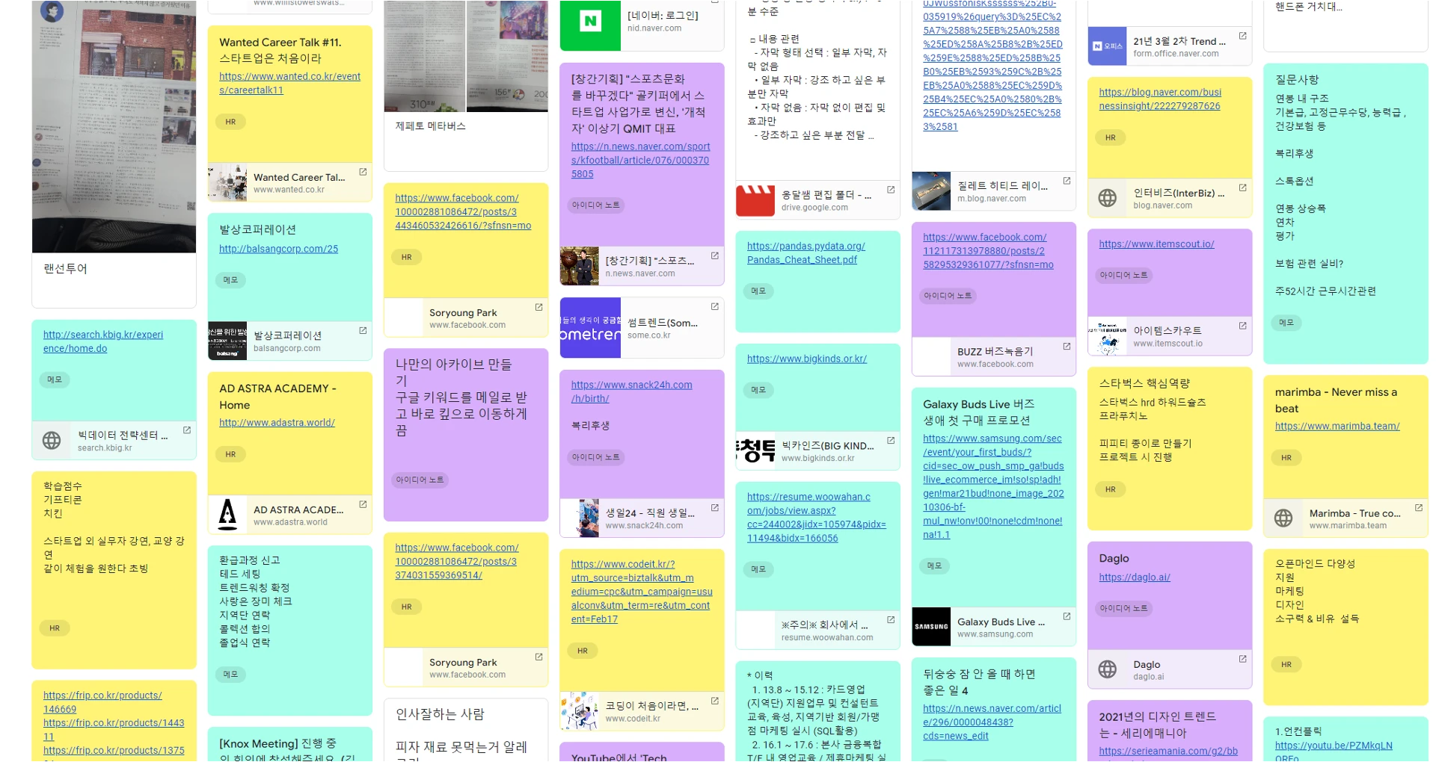
Task: Open external link icon on Daglo preview
Action: click(1242, 659)
